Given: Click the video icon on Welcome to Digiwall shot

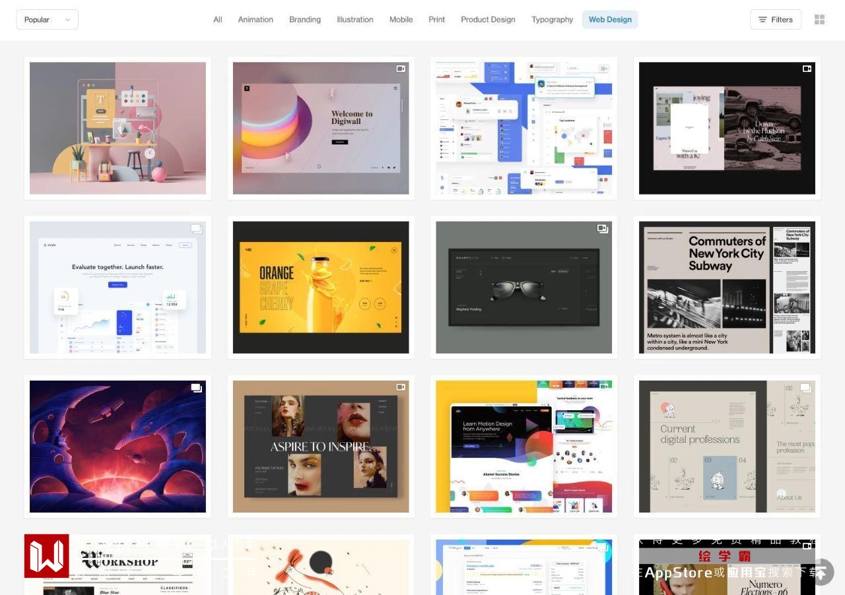Looking at the screenshot, I should click(x=401, y=69).
